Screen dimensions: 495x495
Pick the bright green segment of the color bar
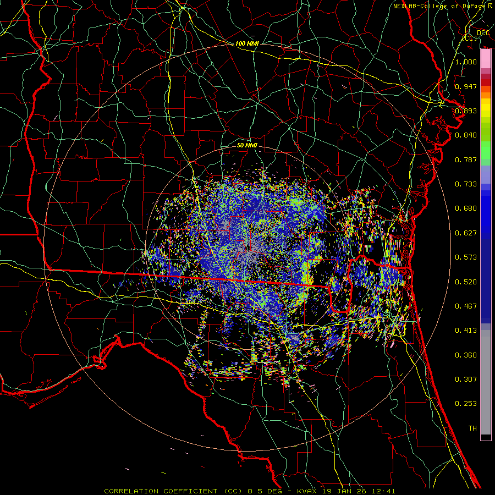point(486,150)
